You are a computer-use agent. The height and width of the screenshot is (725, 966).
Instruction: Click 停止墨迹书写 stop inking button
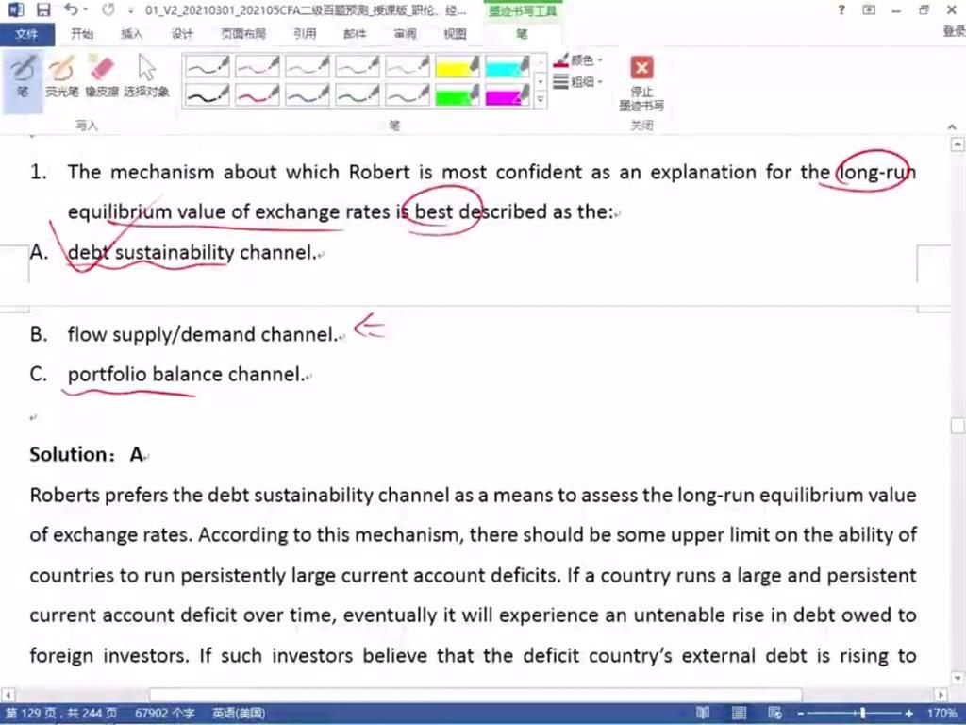coord(641,84)
